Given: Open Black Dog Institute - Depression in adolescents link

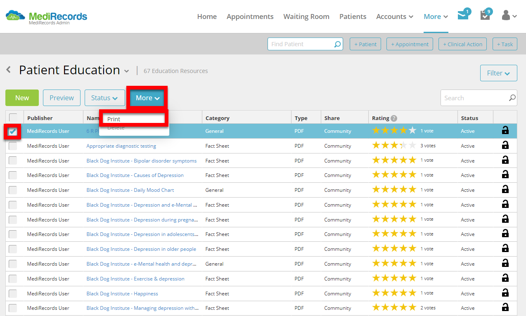Looking at the screenshot, I should (x=142, y=234).
